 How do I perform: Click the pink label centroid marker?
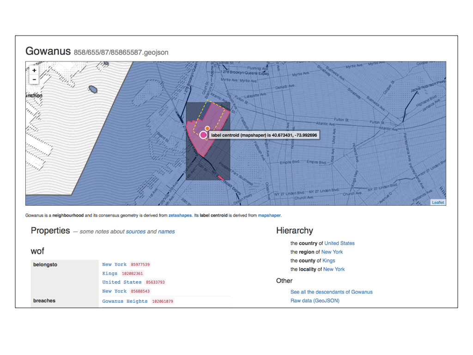(203, 135)
